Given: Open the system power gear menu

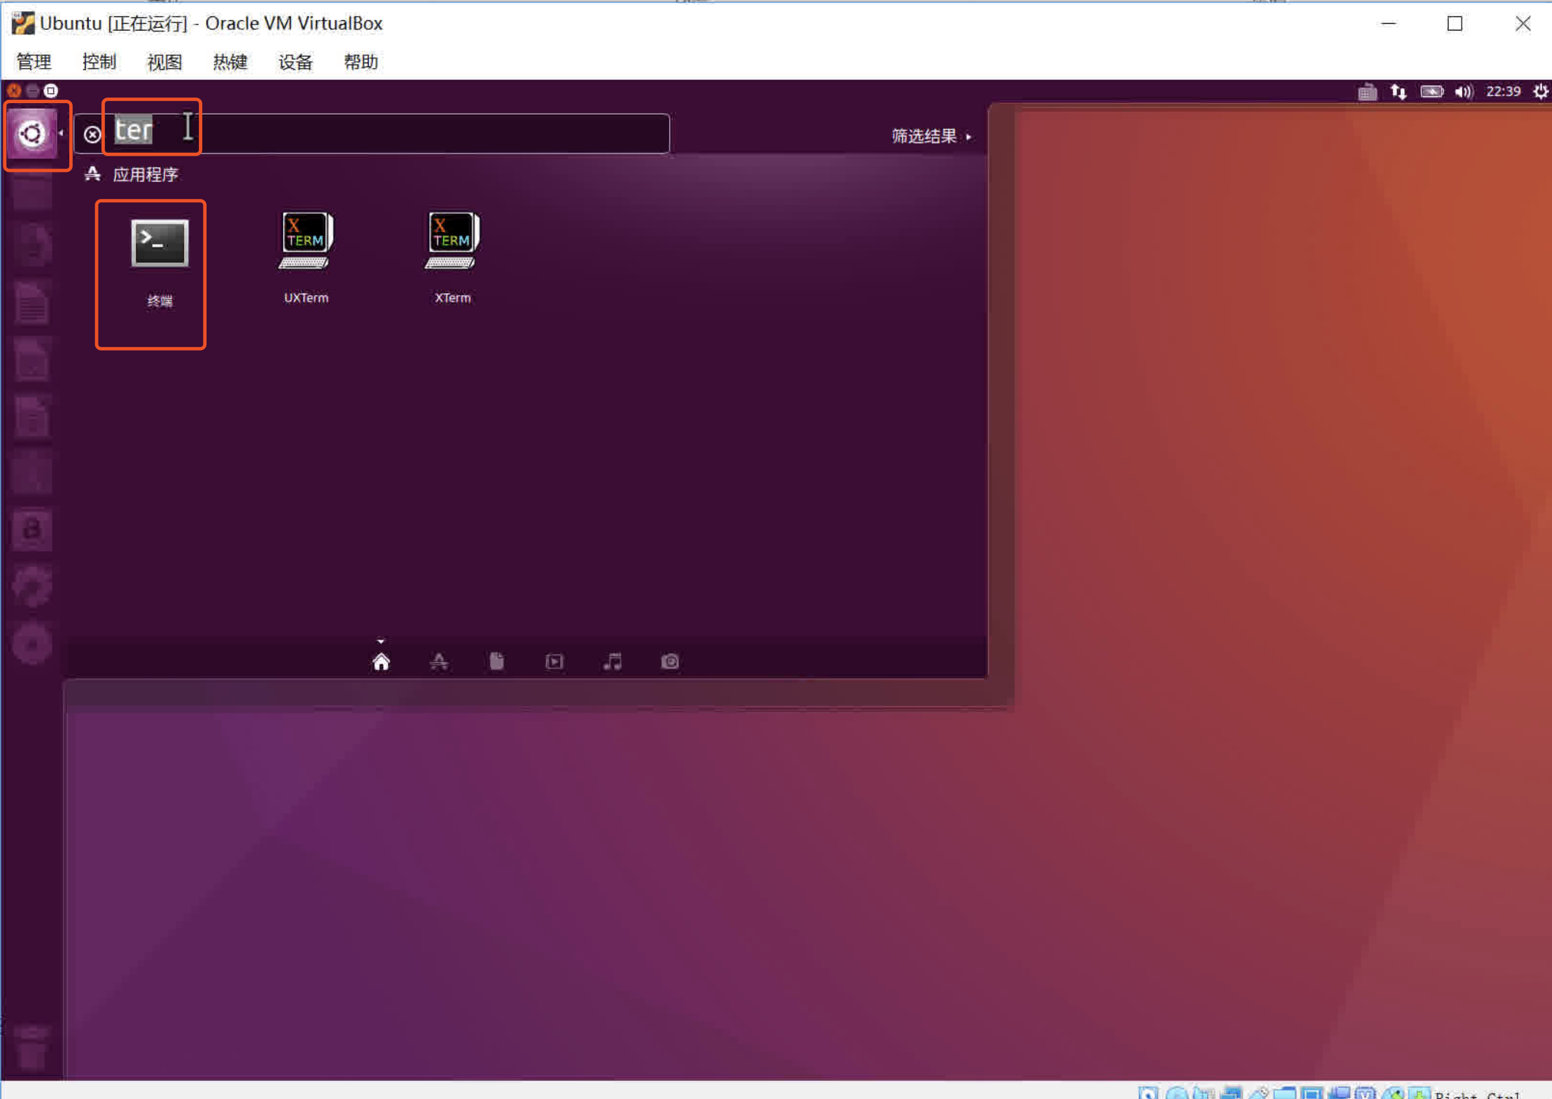Looking at the screenshot, I should tap(1541, 91).
